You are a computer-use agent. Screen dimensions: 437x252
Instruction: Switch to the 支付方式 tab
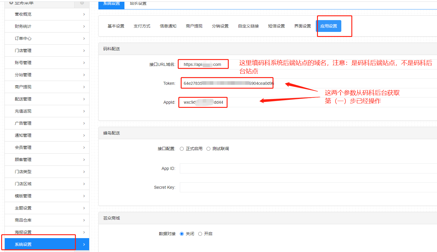point(142,26)
